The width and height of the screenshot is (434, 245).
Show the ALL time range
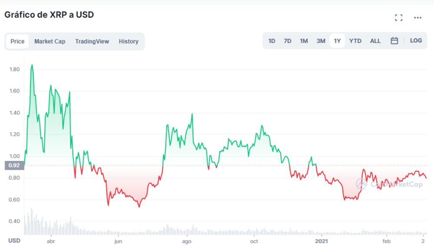coord(375,41)
